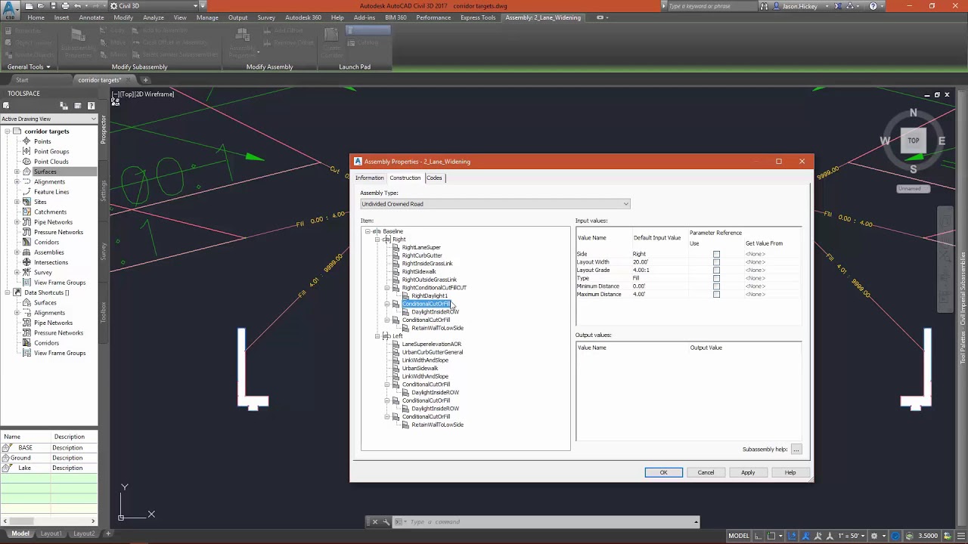The width and height of the screenshot is (968, 544).
Task: Click the Plot icon in Quick Access toolbar
Action: coord(66,6)
